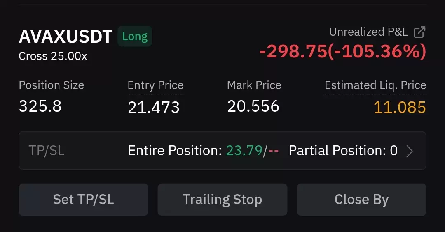Adjust leverage via Cross 25.00x label
445x232 pixels.
pos(53,56)
